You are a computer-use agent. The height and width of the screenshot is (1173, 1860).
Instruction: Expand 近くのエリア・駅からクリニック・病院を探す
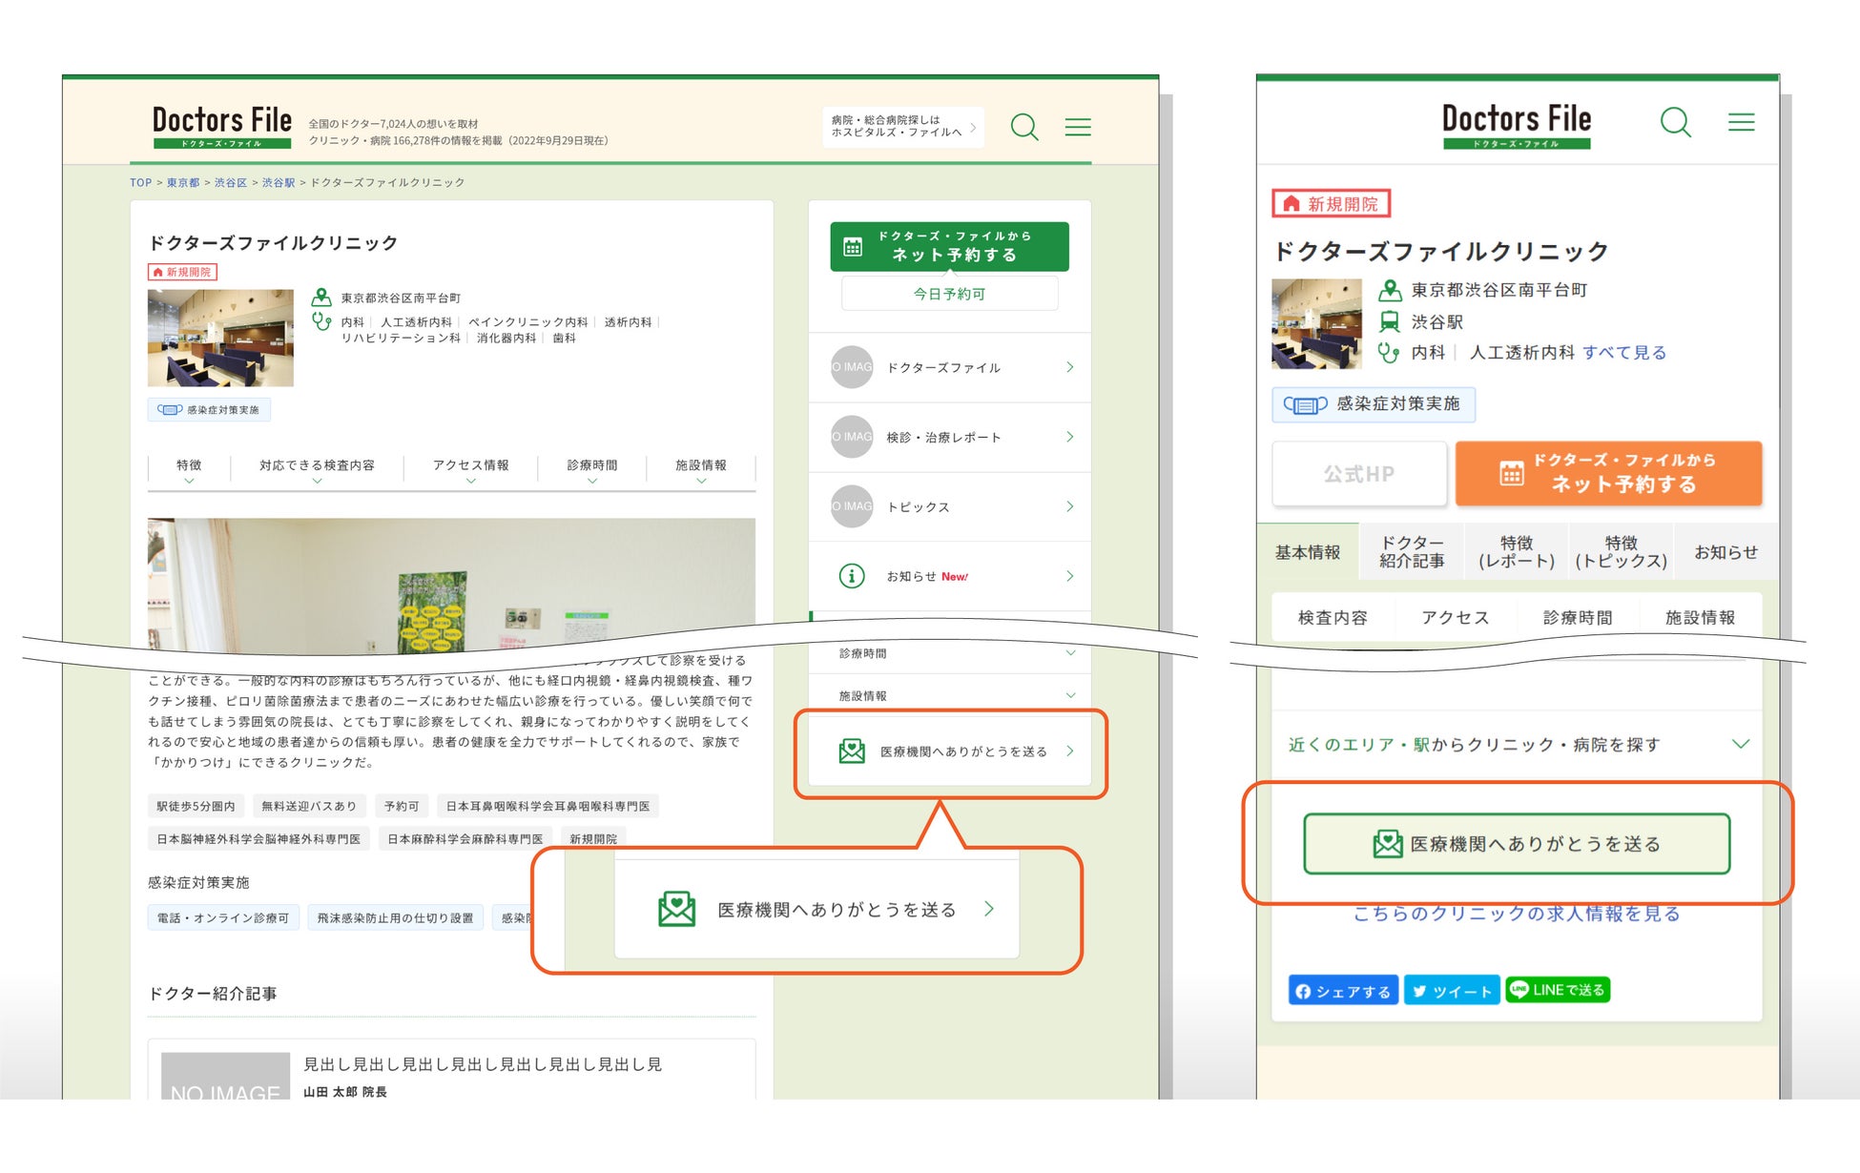point(1518,744)
